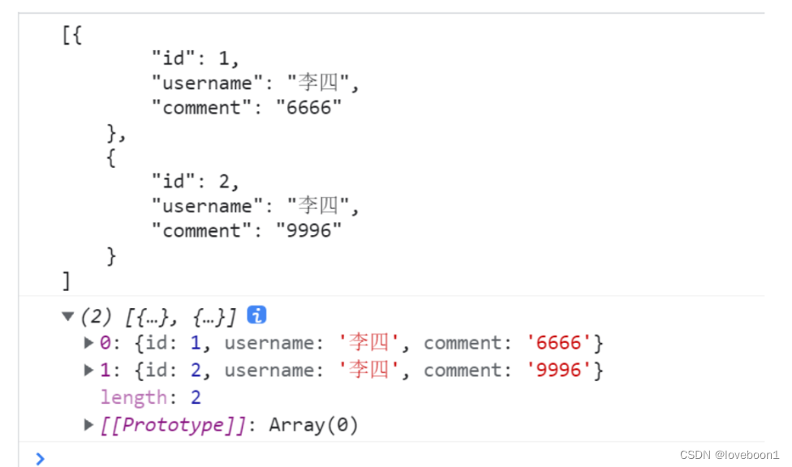792x467 pixels.
Task: Expand array item 1 object
Action: pos(88,370)
